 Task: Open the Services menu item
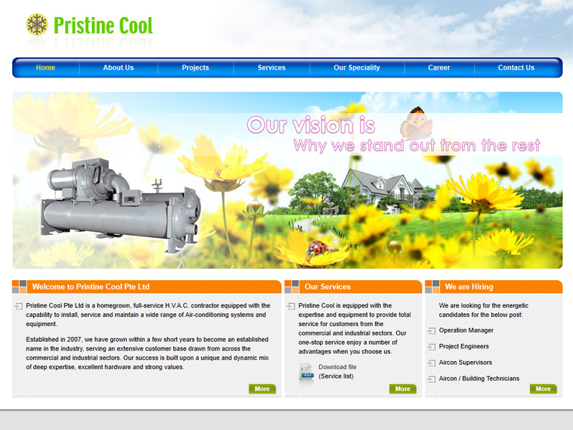click(271, 67)
